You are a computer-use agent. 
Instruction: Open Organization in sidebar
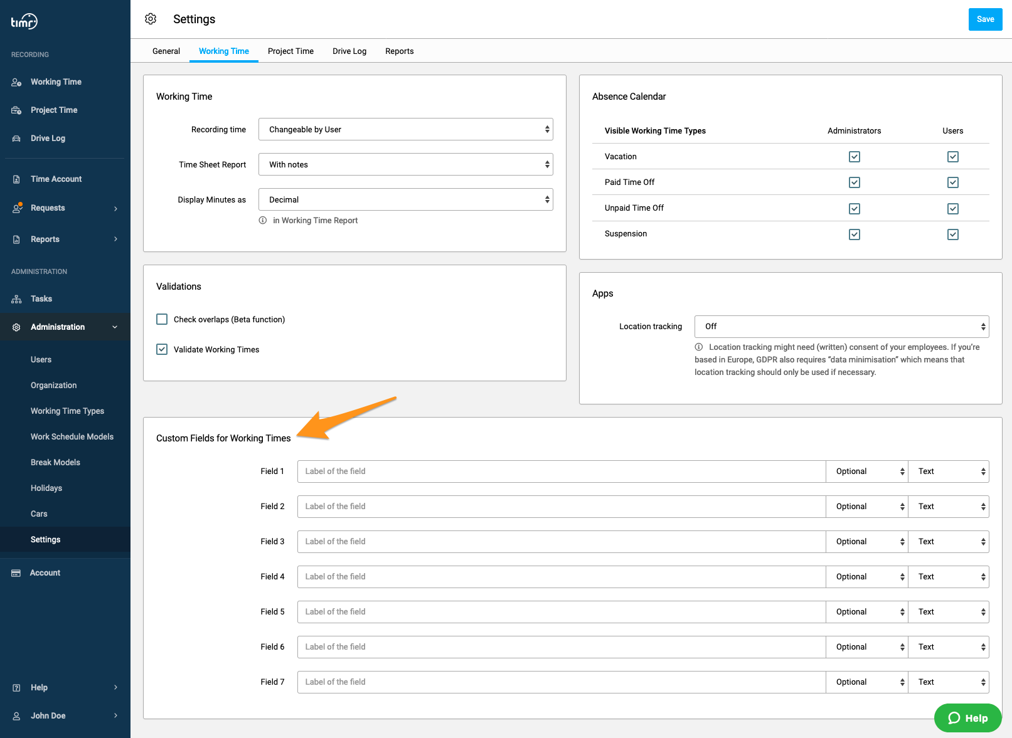click(54, 386)
